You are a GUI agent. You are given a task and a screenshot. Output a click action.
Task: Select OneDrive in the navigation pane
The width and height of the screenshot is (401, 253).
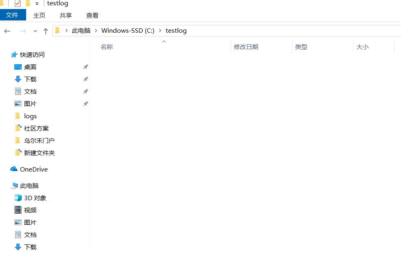click(x=34, y=169)
